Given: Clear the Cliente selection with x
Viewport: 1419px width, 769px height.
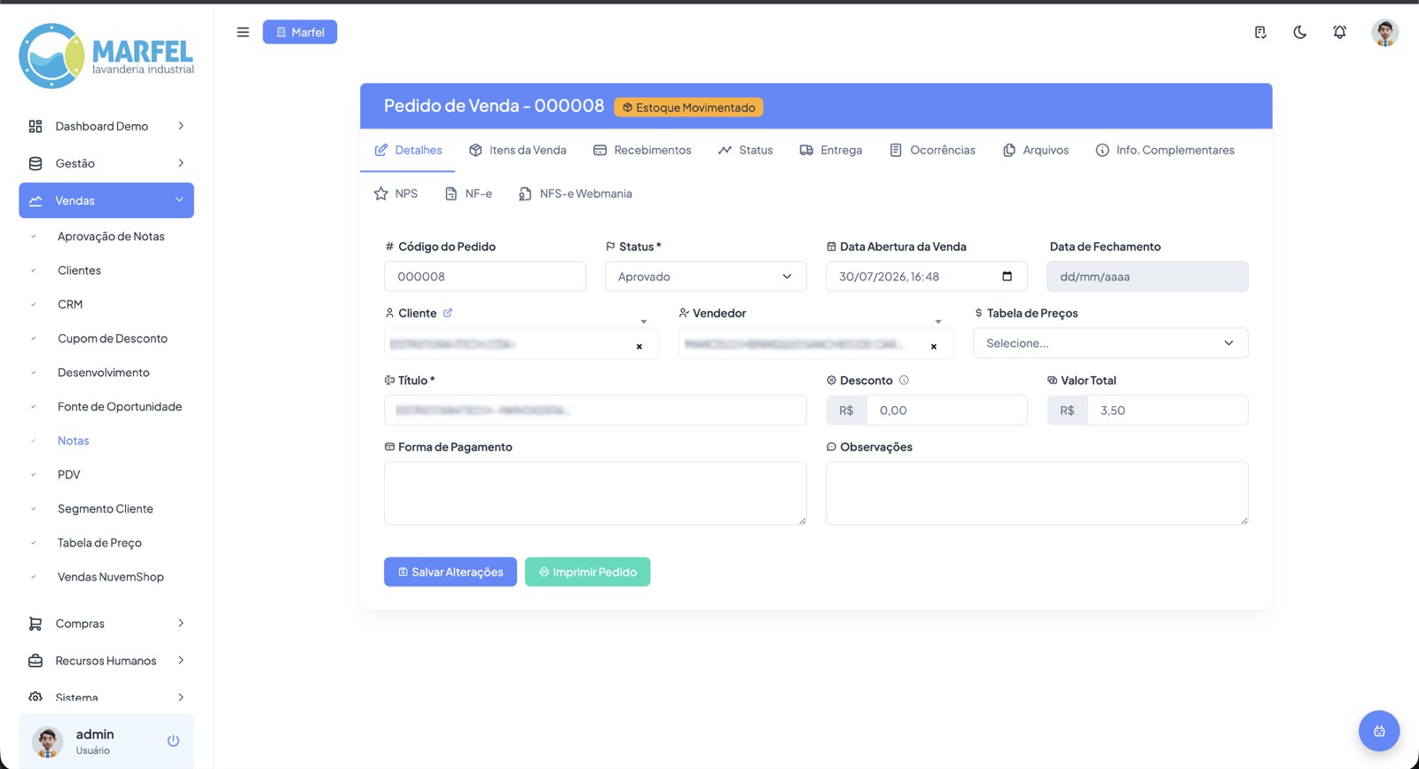Looking at the screenshot, I should [639, 346].
